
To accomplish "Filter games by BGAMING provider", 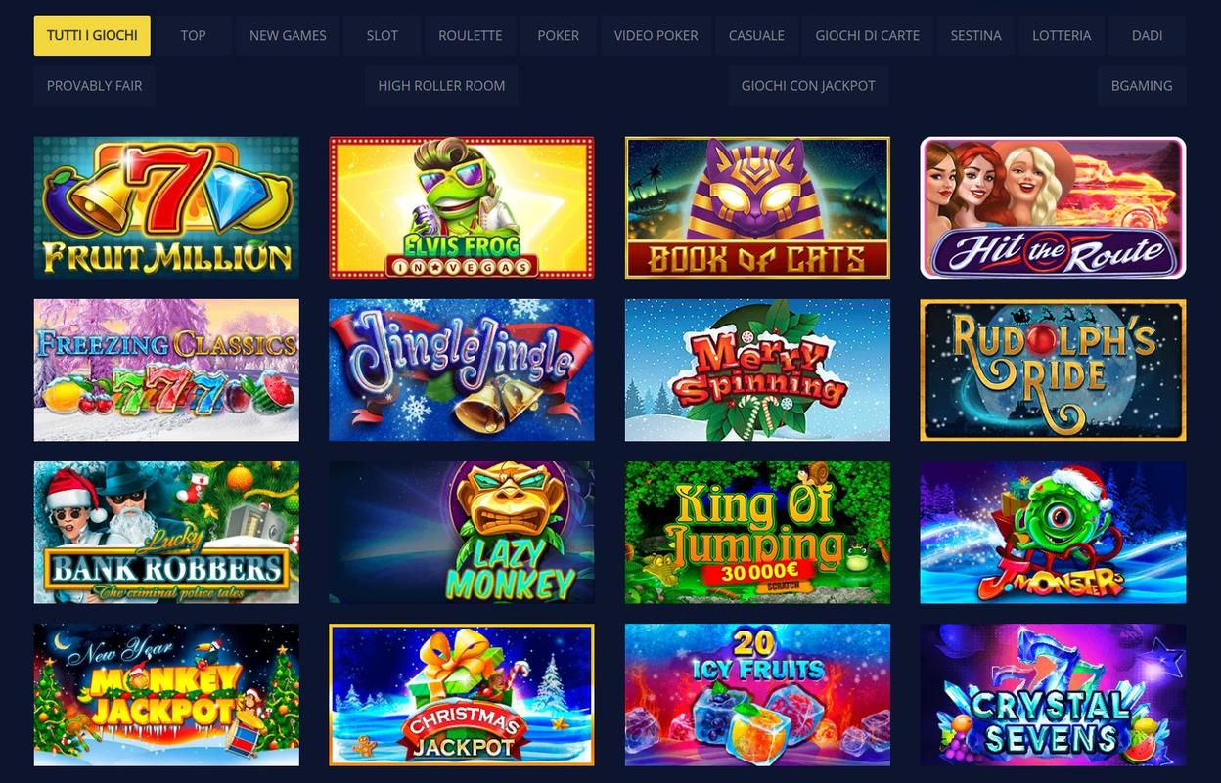I will (x=1142, y=85).
